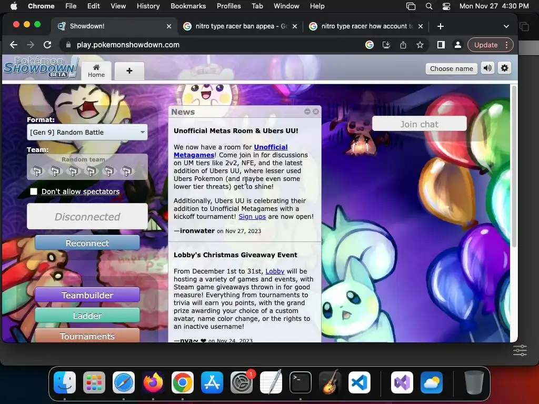539x404 pixels.
Task: Launch Safari from the Dock
Action: [x=124, y=382]
